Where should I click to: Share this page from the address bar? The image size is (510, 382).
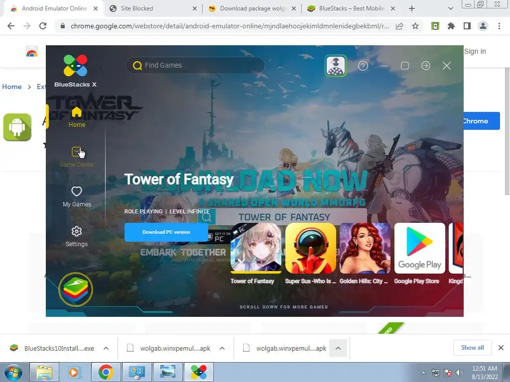click(x=399, y=26)
